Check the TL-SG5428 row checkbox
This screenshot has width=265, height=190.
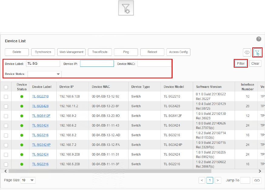pos(6,106)
